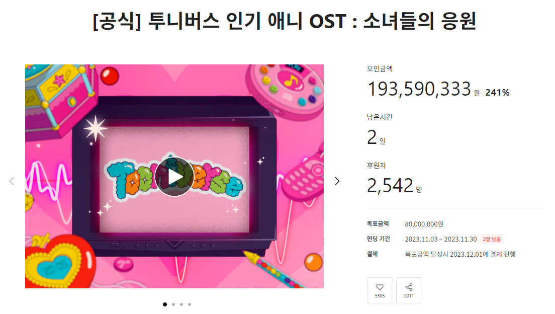
Task: Click the 펀딩 기간 label
Action: tap(379, 239)
